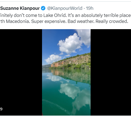Play the Lake Ohrid video

pyautogui.click(x=66, y=72)
